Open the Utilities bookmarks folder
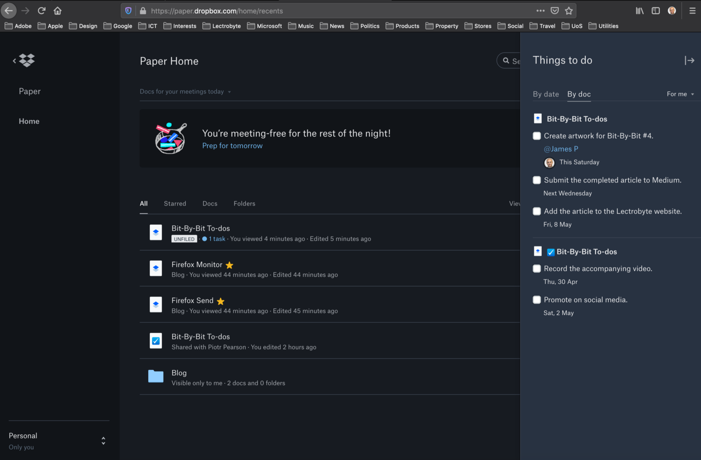This screenshot has width=701, height=460. pyautogui.click(x=603, y=26)
